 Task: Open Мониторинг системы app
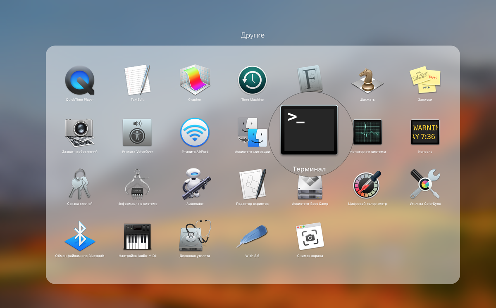[x=367, y=132]
